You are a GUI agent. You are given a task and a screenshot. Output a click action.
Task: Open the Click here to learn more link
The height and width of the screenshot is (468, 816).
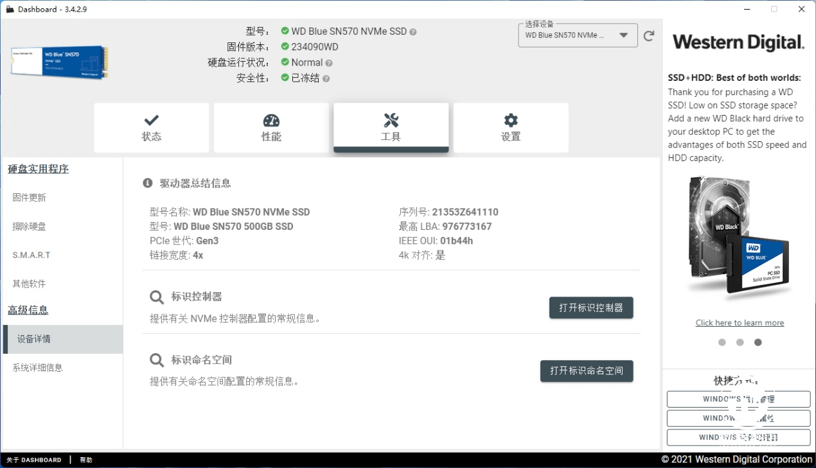click(x=740, y=322)
